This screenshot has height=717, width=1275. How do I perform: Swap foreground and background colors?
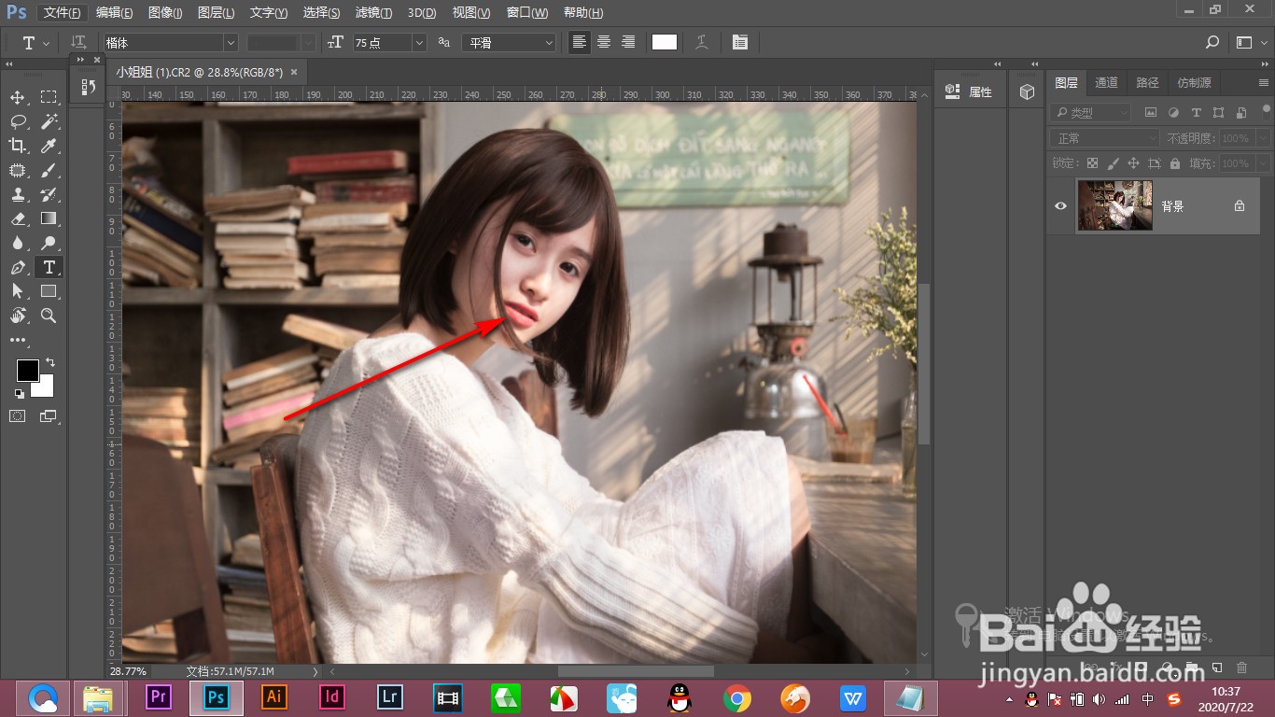[50, 361]
